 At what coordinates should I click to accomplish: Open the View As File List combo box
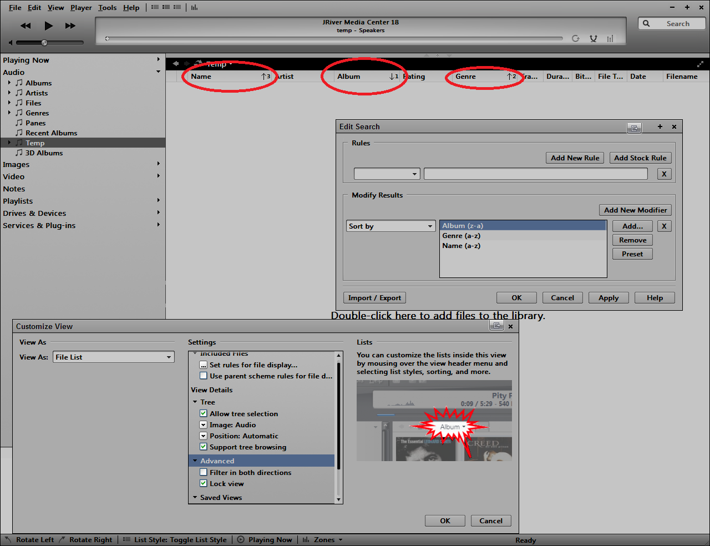(x=114, y=357)
